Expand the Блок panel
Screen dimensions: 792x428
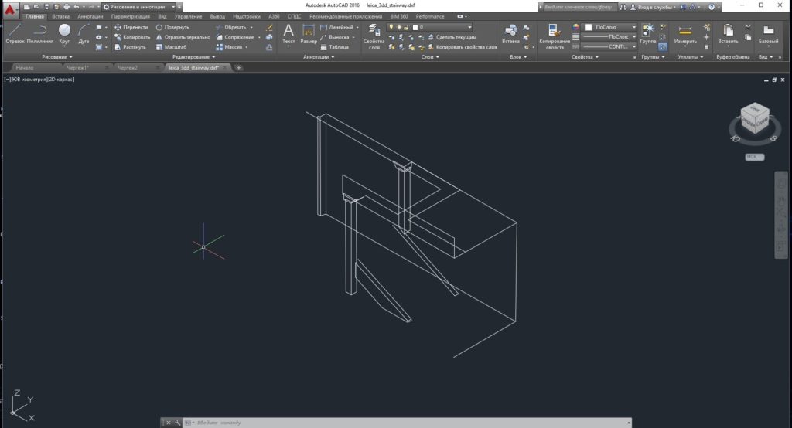tap(518, 57)
